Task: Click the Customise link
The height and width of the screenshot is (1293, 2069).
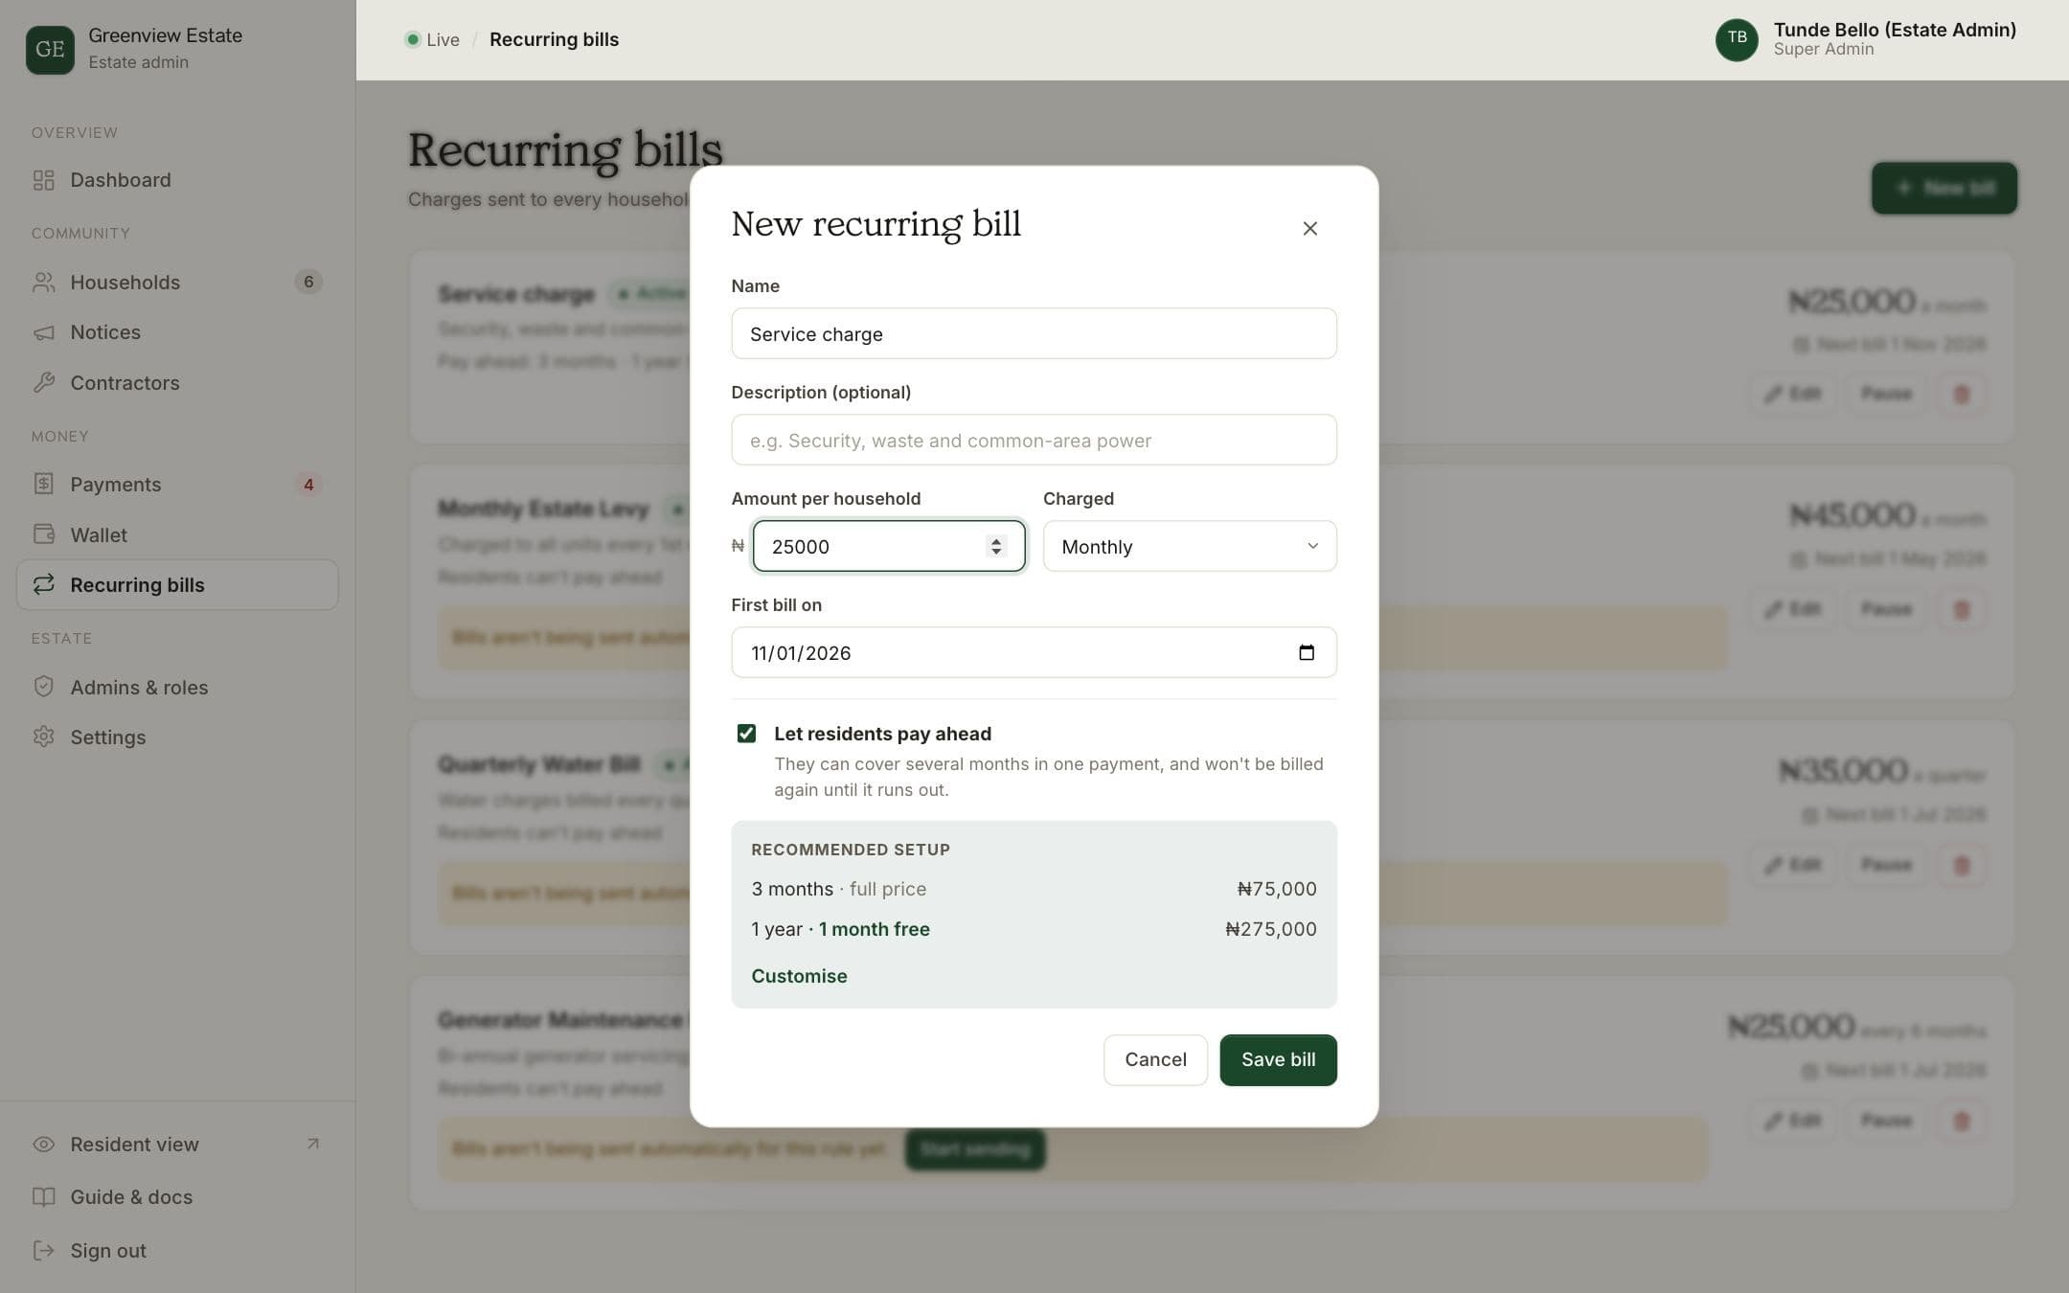Action: (799, 976)
